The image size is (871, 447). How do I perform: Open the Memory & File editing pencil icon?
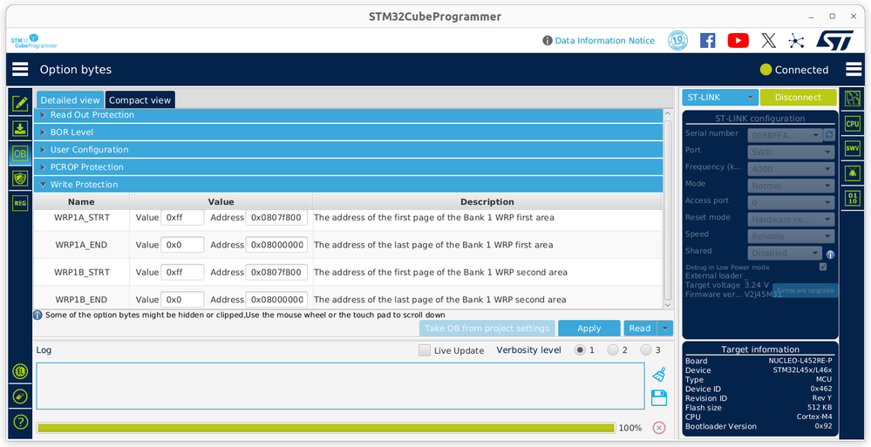[20, 104]
